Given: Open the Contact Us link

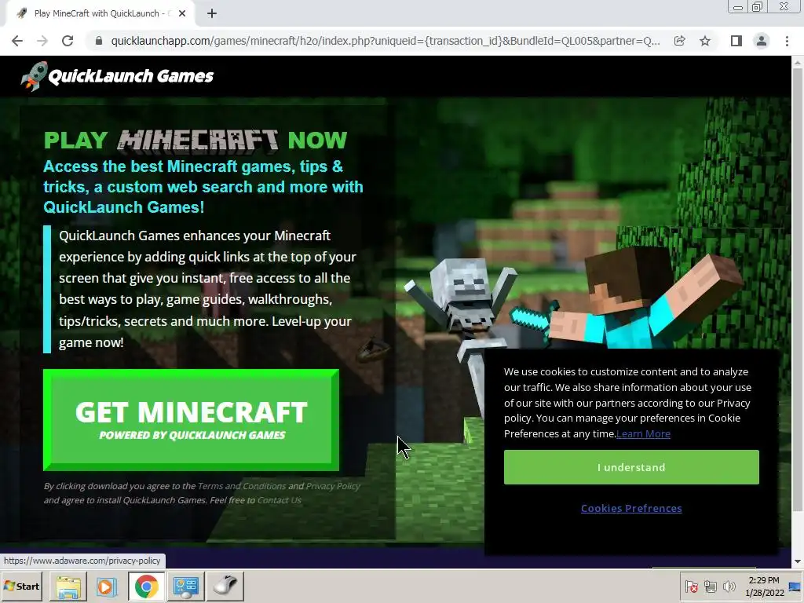Looking at the screenshot, I should click(279, 500).
